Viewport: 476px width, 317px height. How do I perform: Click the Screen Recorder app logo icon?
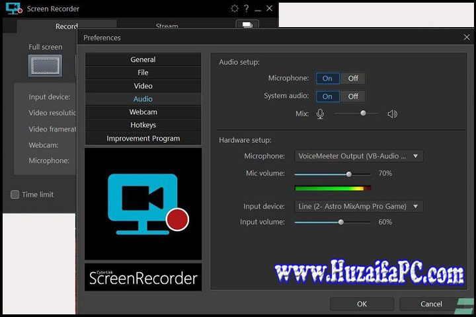pos(14,9)
